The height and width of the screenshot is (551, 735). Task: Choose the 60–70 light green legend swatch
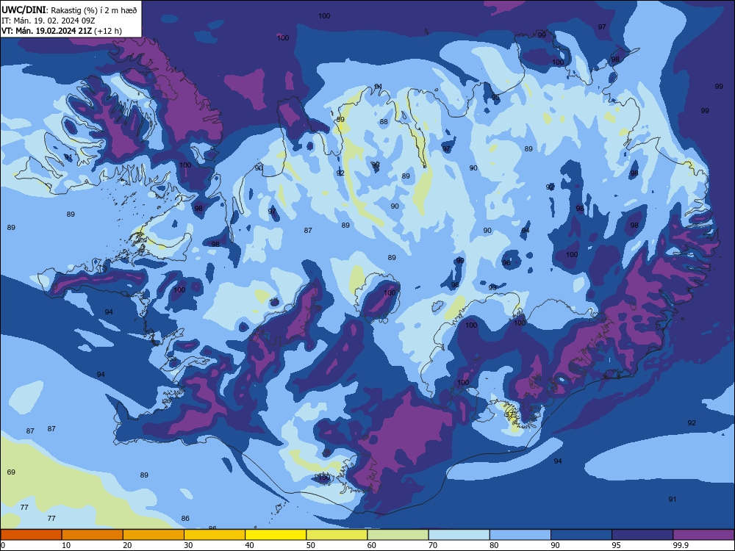398,535
